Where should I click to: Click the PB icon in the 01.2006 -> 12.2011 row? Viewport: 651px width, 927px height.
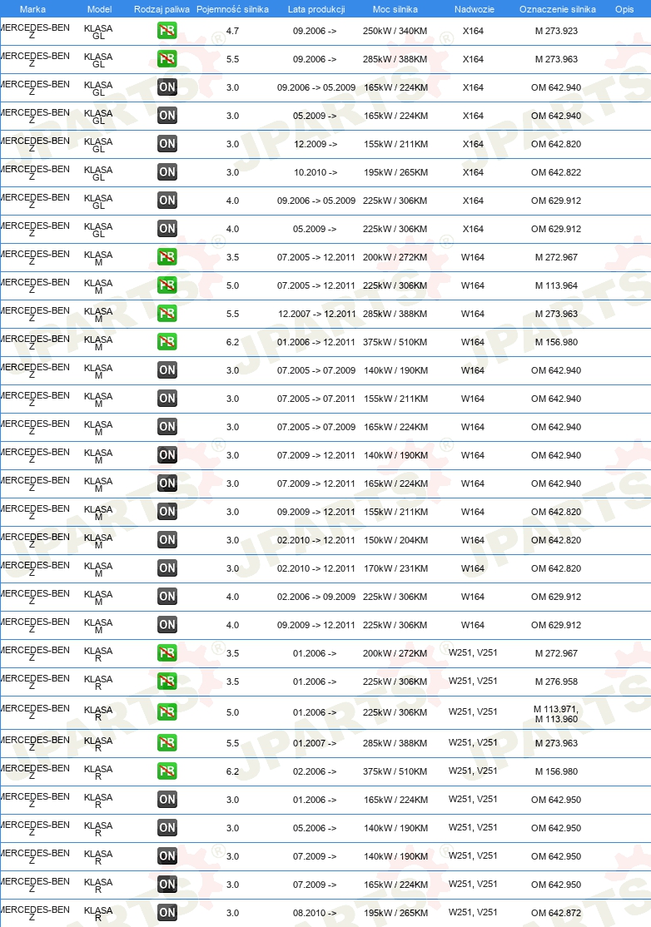pyautogui.click(x=167, y=342)
